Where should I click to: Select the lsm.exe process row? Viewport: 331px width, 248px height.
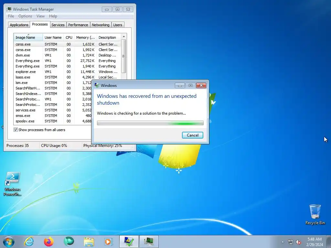53,83
